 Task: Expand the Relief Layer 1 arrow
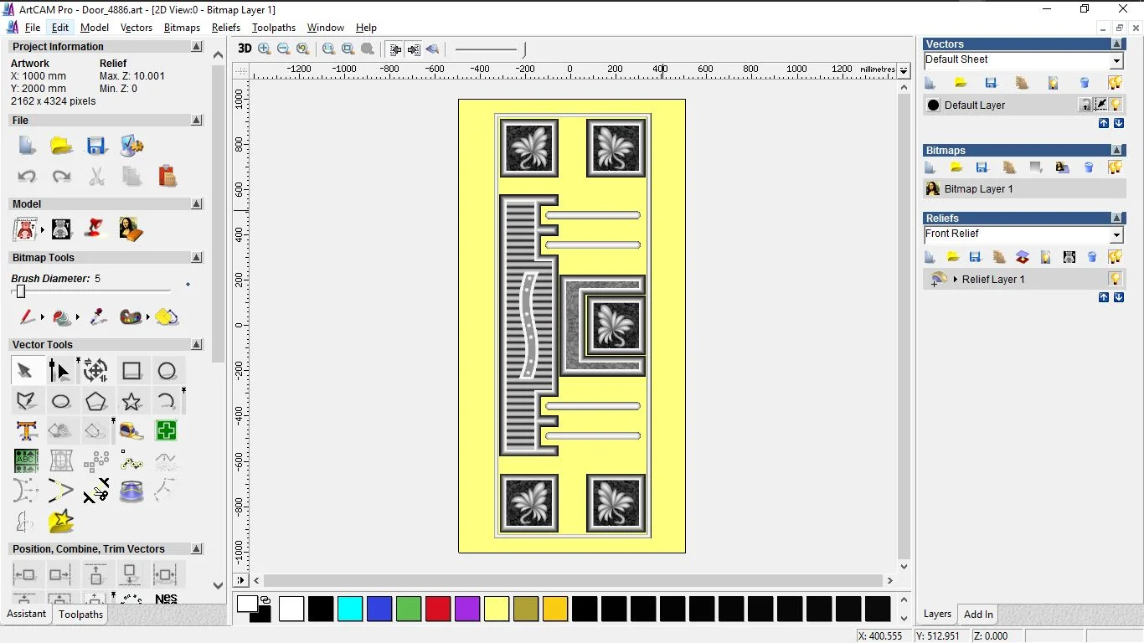click(x=956, y=279)
